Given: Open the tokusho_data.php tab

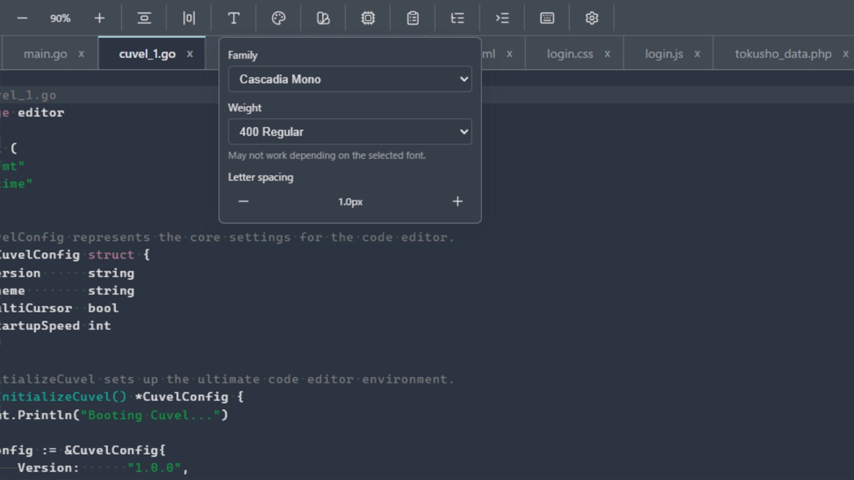Looking at the screenshot, I should [783, 54].
